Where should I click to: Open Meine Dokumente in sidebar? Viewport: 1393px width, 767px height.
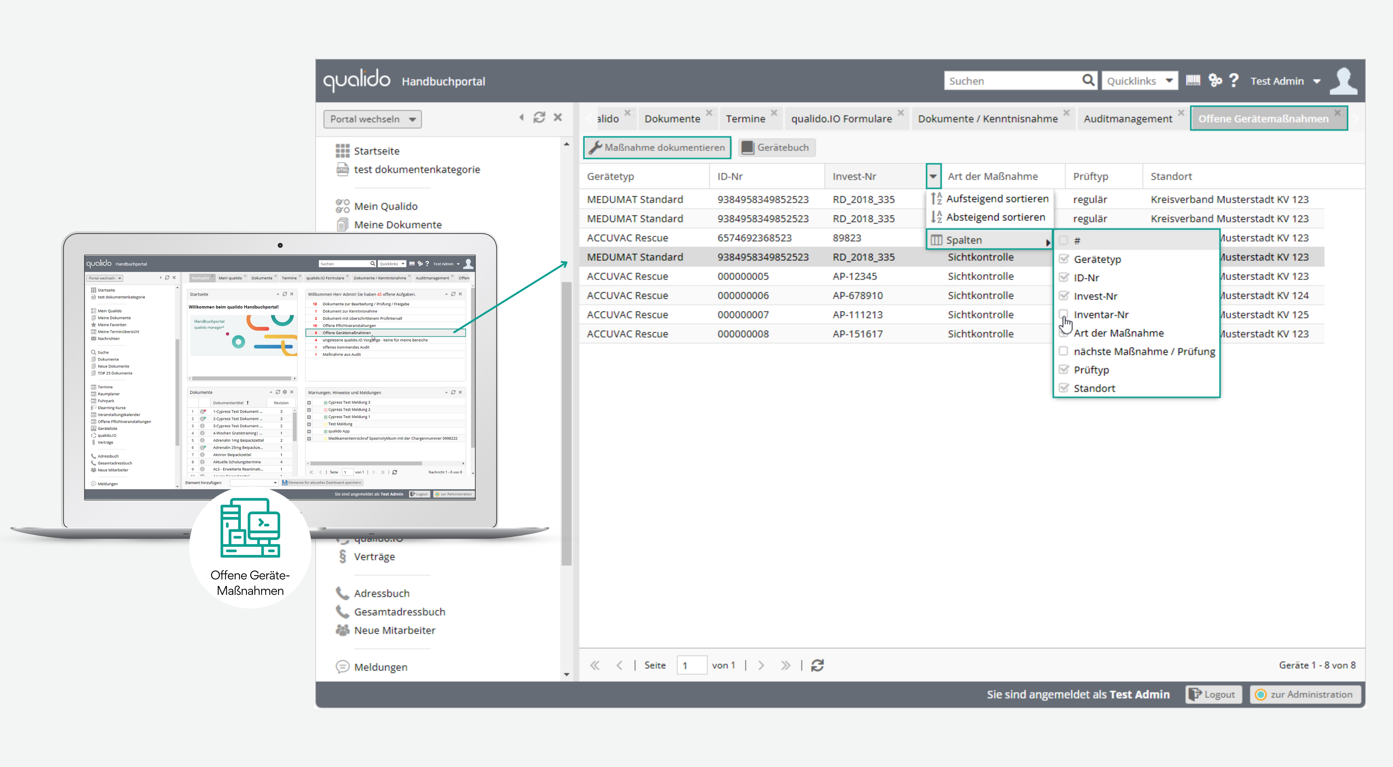[x=397, y=224]
